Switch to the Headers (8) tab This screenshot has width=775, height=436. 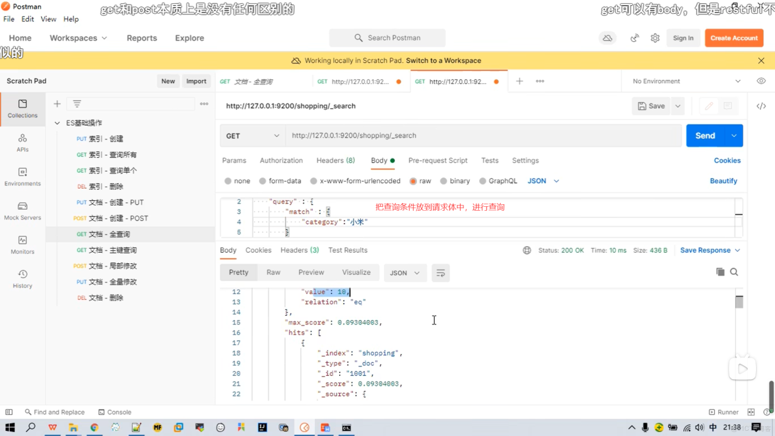(335, 160)
